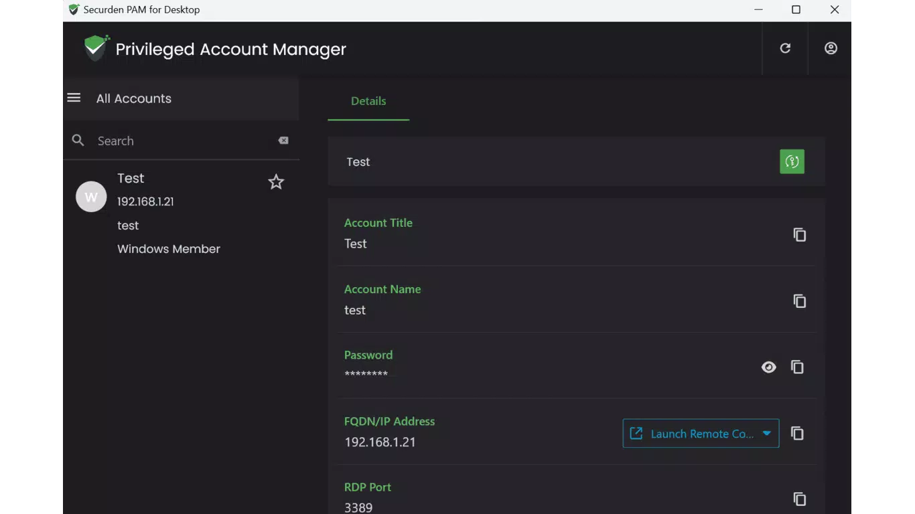Click the Securden PAM title bar app icon
Image resolution: width=915 pixels, height=514 pixels.
point(74,9)
